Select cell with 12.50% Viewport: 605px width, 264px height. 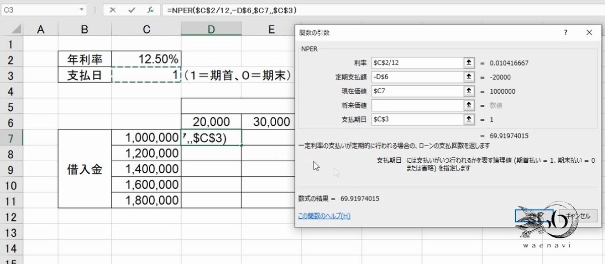point(146,59)
